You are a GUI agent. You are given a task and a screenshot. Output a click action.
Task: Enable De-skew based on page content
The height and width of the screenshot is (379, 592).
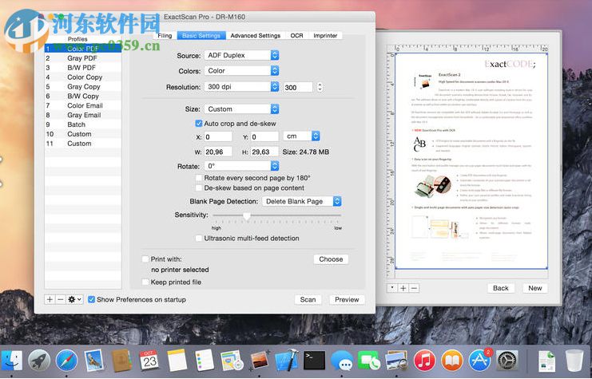[199, 188]
